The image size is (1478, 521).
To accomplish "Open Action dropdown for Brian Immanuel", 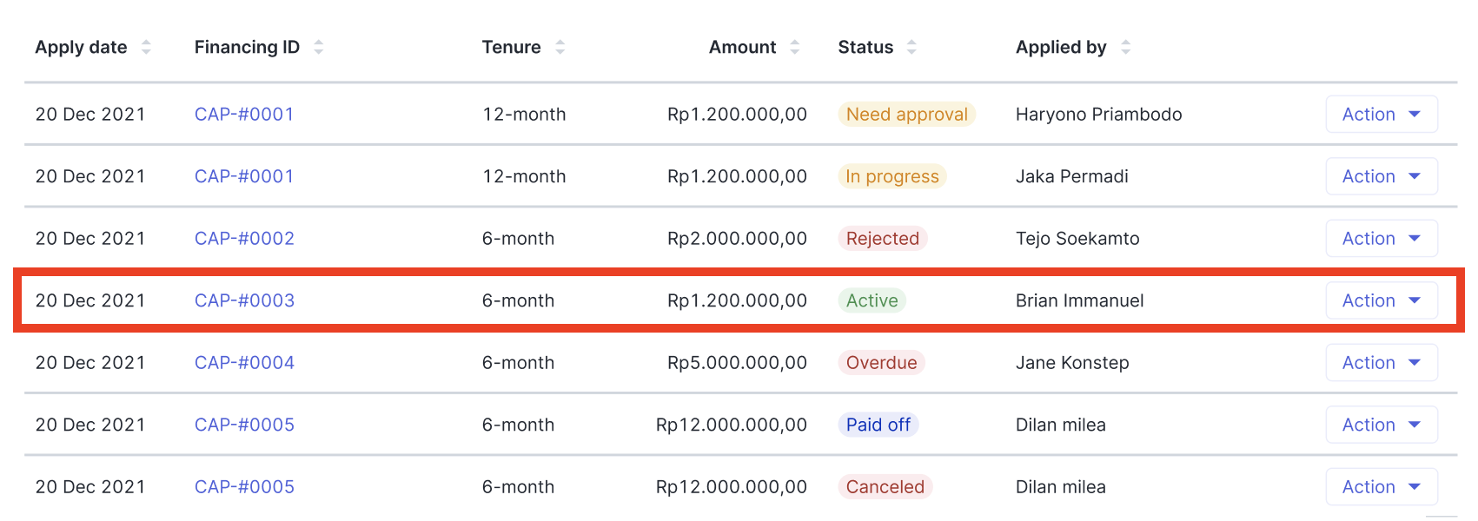I will coord(1382,300).
